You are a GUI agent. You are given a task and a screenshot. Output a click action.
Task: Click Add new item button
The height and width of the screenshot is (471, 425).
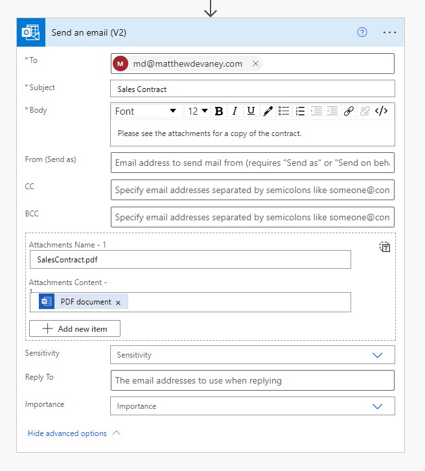75,328
